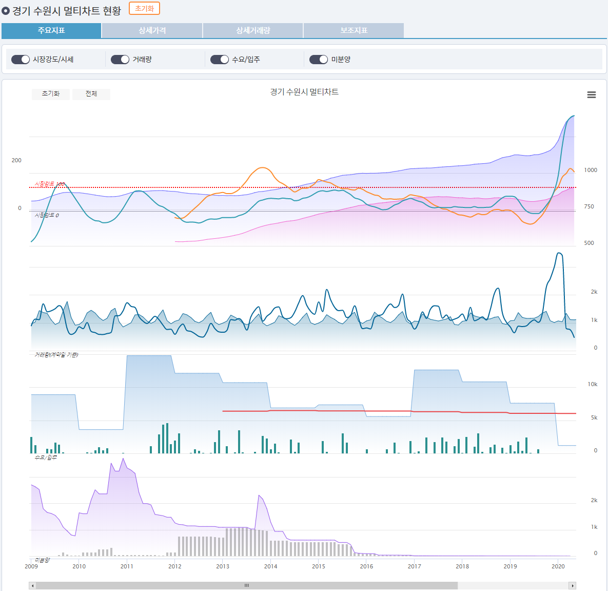Click the 2014 label on the x-axis

coord(270,566)
